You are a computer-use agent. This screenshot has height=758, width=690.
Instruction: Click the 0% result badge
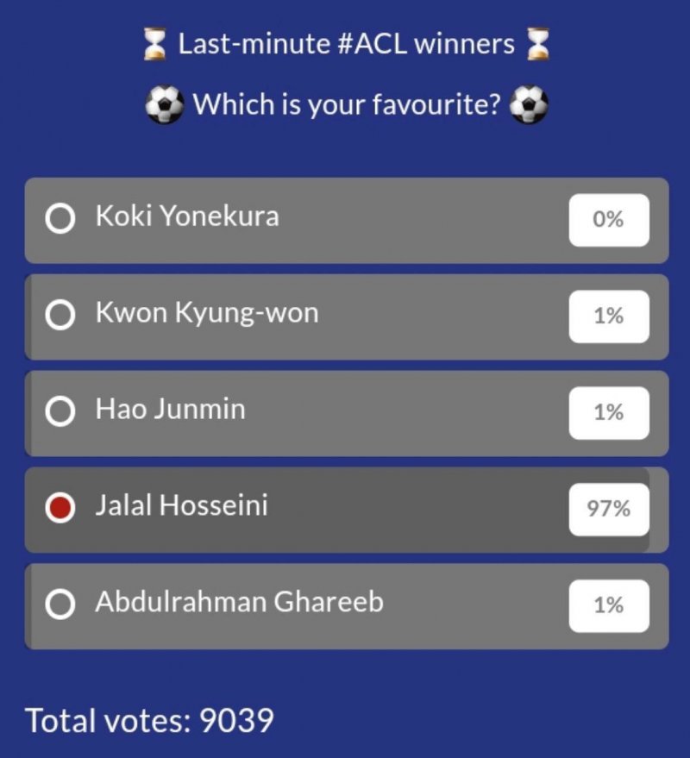[x=608, y=220]
